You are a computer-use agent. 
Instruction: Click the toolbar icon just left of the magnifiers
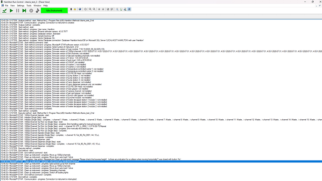(85, 9)
